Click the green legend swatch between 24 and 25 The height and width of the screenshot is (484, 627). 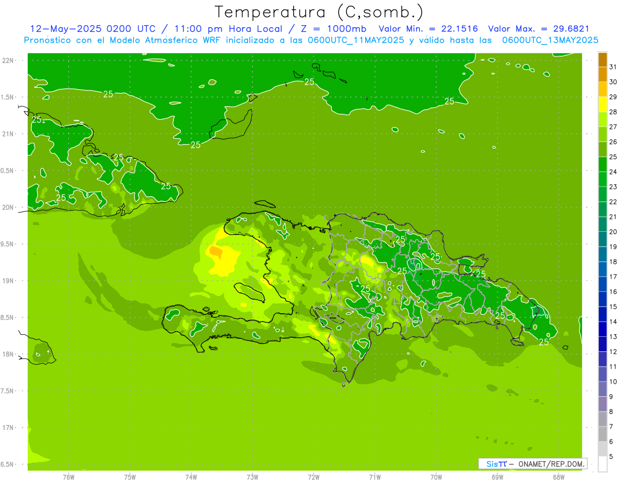[602, 164]
